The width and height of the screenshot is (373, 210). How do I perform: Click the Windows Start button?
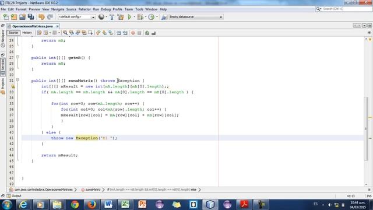[7, 205]
